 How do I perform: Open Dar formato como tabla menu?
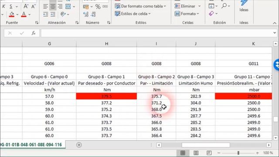[140, 6]
